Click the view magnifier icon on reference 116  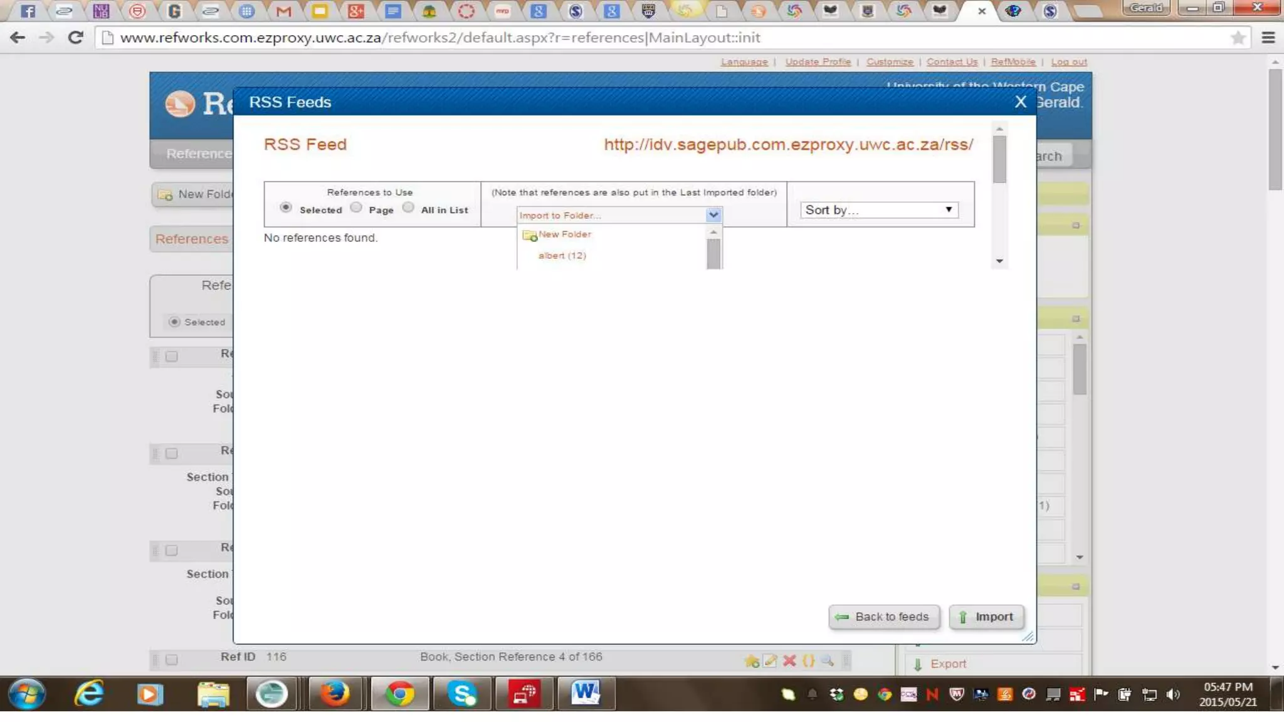[827, 661]
